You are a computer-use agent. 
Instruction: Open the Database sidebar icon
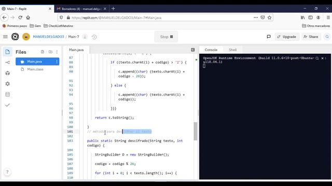(7, 94)
